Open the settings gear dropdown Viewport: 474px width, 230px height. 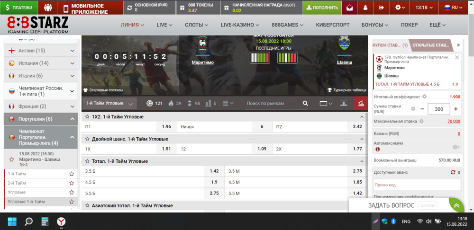click(x=400, y=8)
